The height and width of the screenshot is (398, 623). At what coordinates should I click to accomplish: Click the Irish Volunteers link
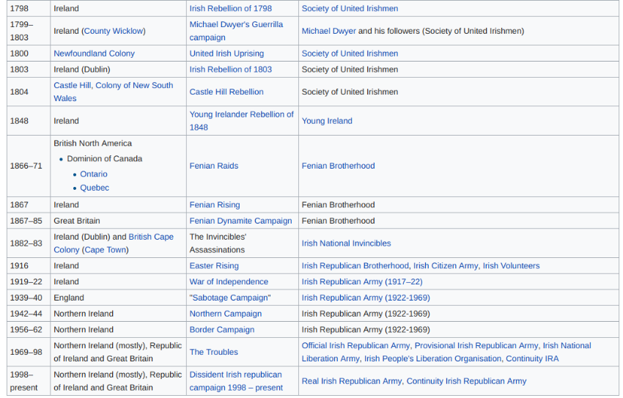coord(511,265)
